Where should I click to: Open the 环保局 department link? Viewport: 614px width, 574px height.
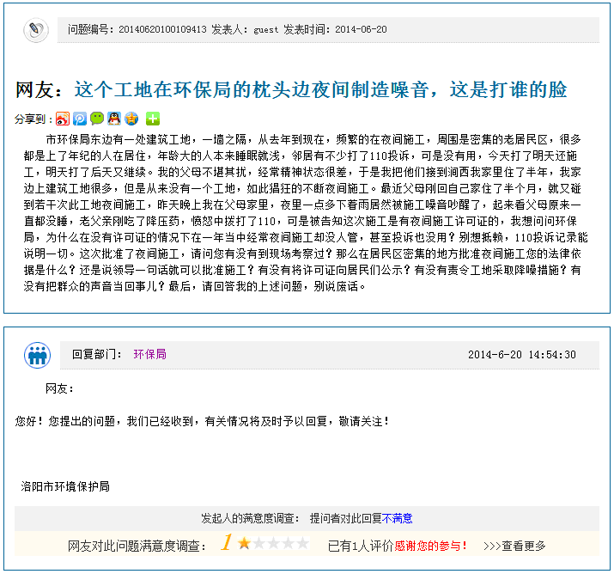pos(149,355)
